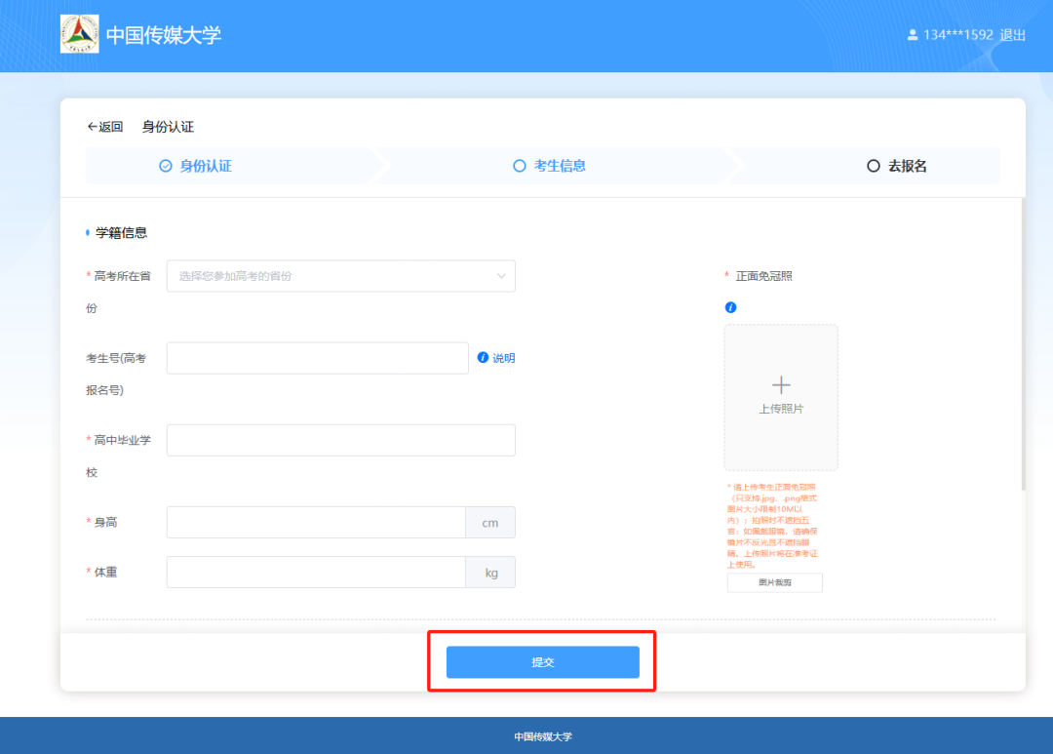Click the info icon under 正面免冠照
1053x754 pixels.
[x=730, y=307]
